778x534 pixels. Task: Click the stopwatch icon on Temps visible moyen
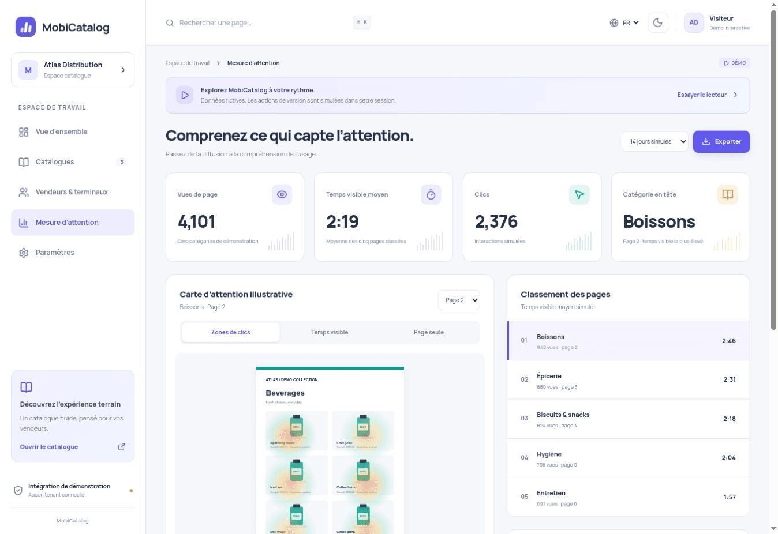coord(431,195)
